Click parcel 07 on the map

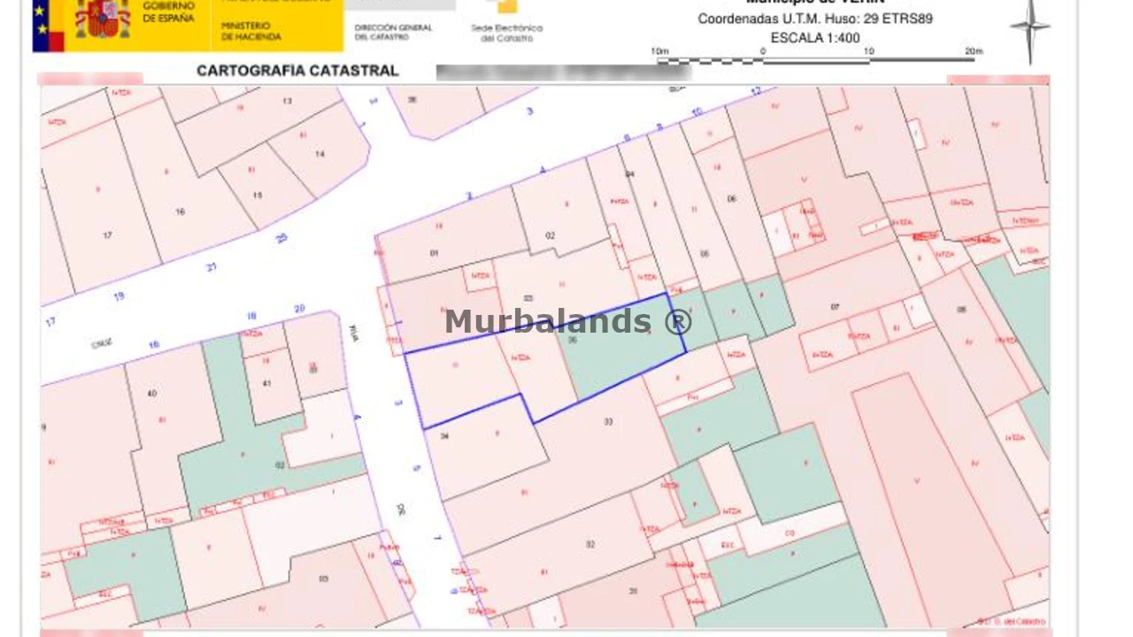click(x=835, y=307)
